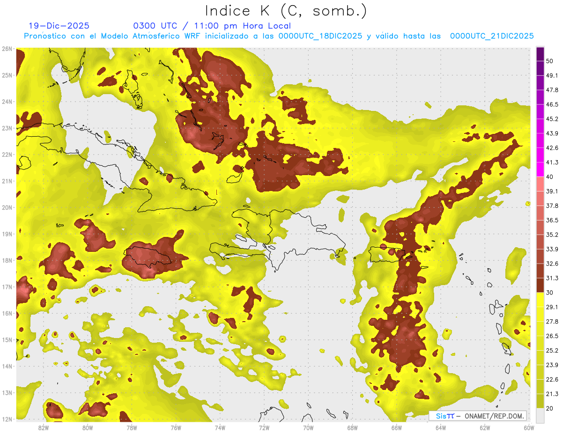The width and height of the screenshot is (562, 434).
Task: Click the "45.2" legend value
Action: coord(552,119)
